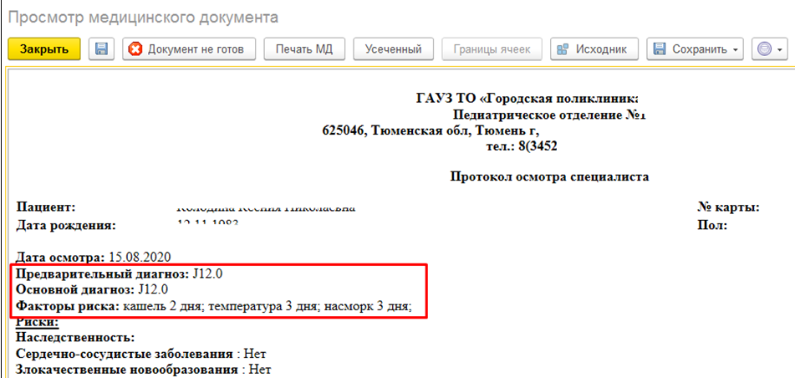Click the № карты label
Image resolution: width=795 pixels, height=378 pixels.
coord(727,207)
